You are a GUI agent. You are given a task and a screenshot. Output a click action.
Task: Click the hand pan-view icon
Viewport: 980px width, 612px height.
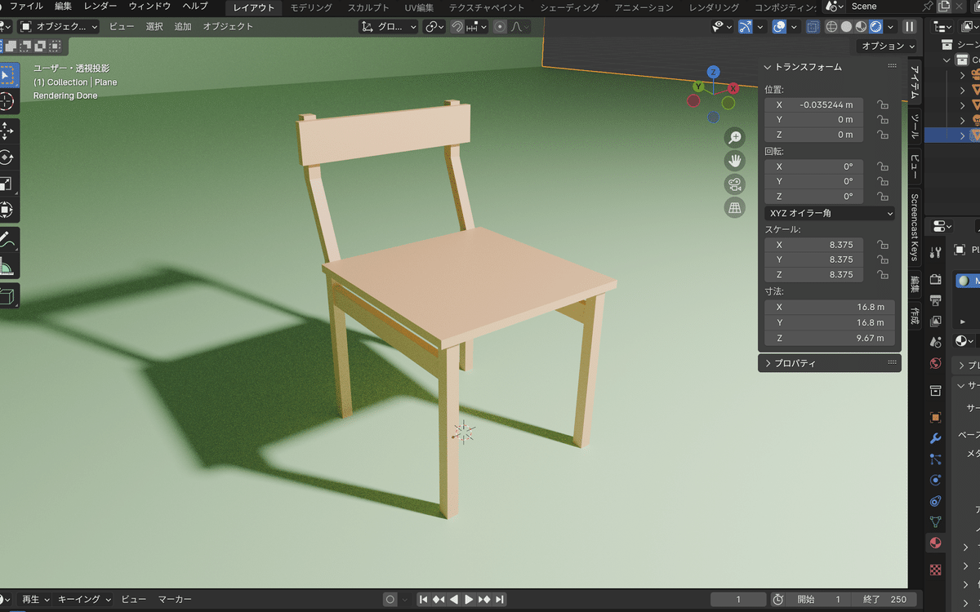735,161
